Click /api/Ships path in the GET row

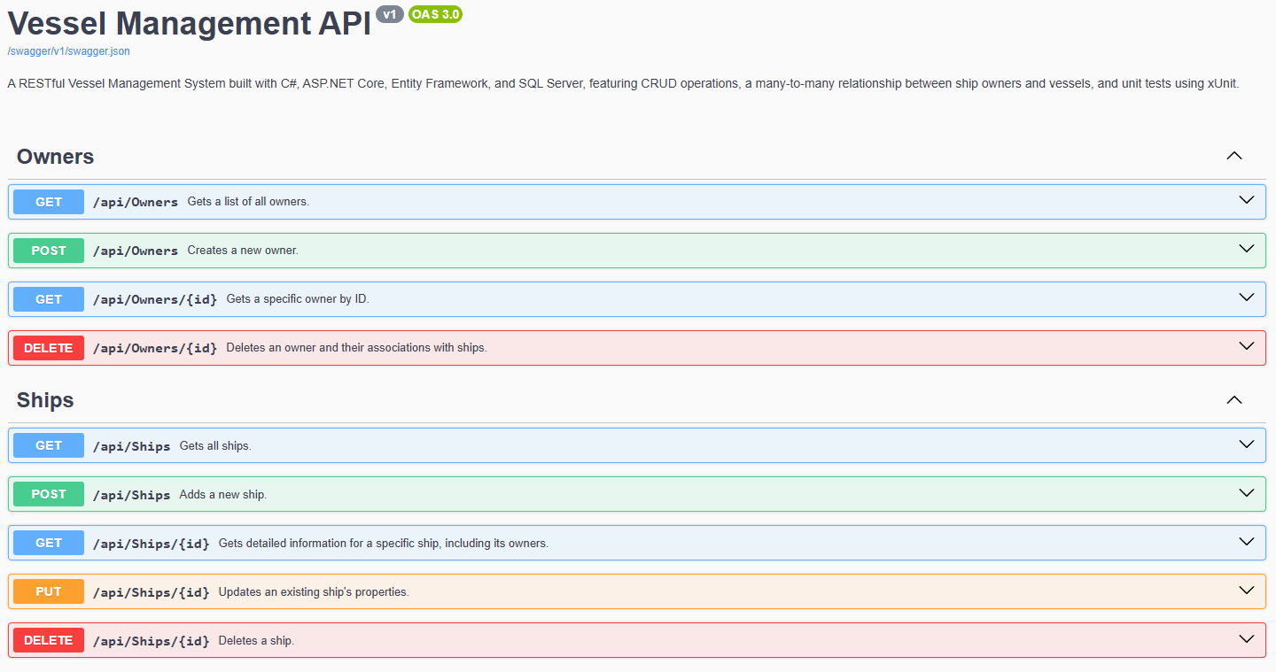132,445
